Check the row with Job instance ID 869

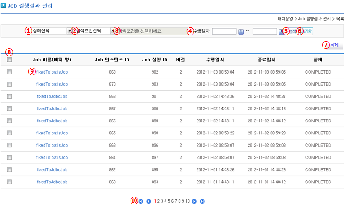[x=9, y=72]
